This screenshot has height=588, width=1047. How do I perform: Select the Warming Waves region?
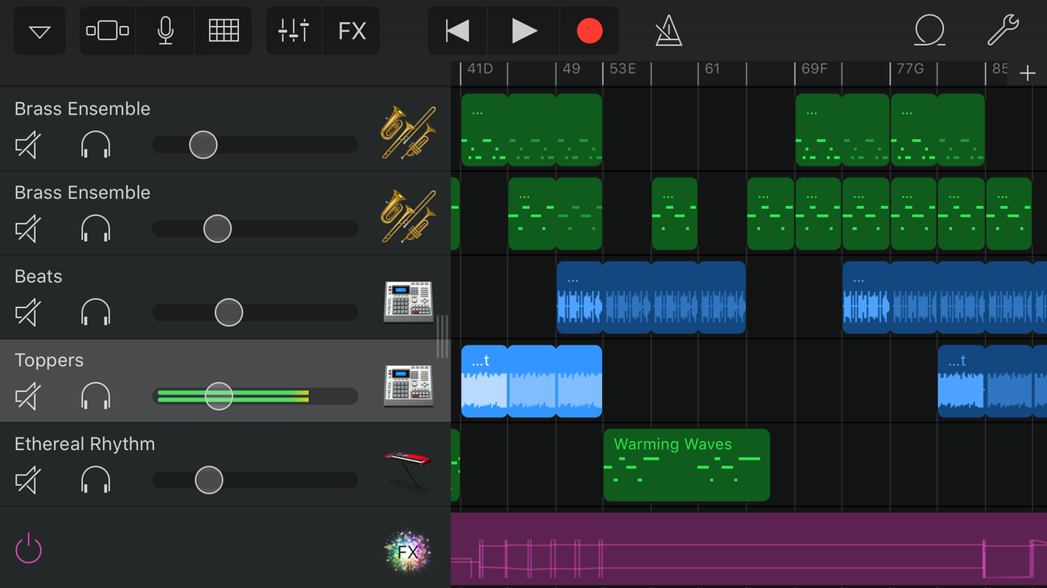[686, 465]
